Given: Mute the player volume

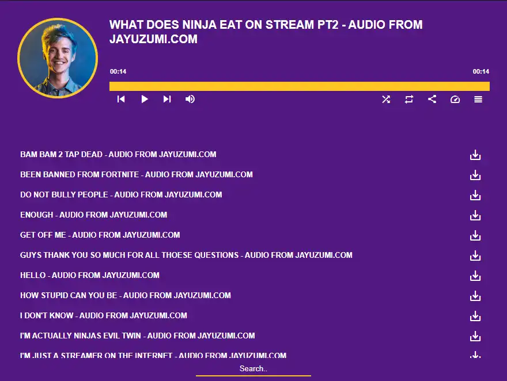Looking at the screenshot, I should (x=190, y=99).
